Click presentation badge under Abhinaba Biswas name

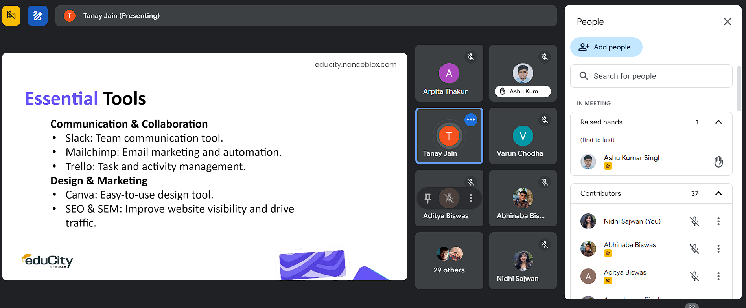pos(608,253)
